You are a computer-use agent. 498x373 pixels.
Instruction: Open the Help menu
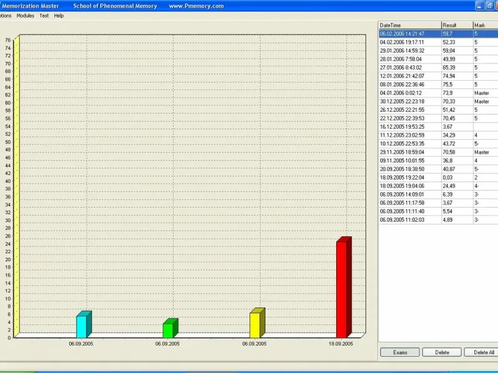[x=59, y=16]
